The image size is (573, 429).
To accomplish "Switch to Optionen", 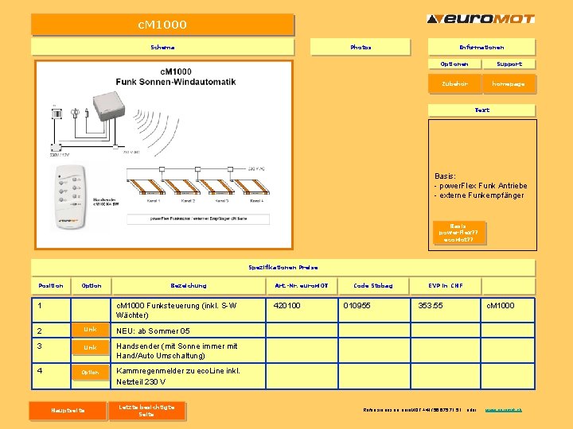I will pyautogui.click(x=454, y=64).
